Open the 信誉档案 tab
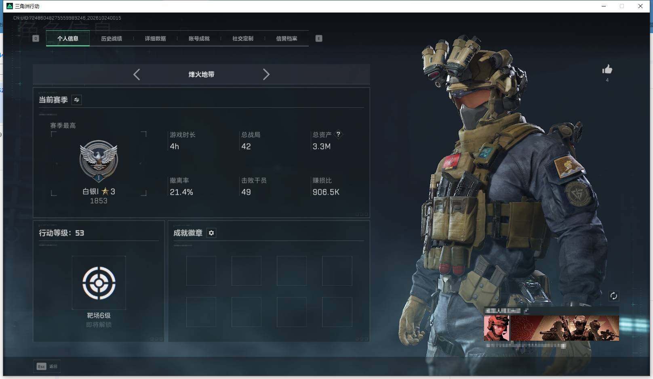Viewport: 653px width, 379px height. click(x=286, y=38)
